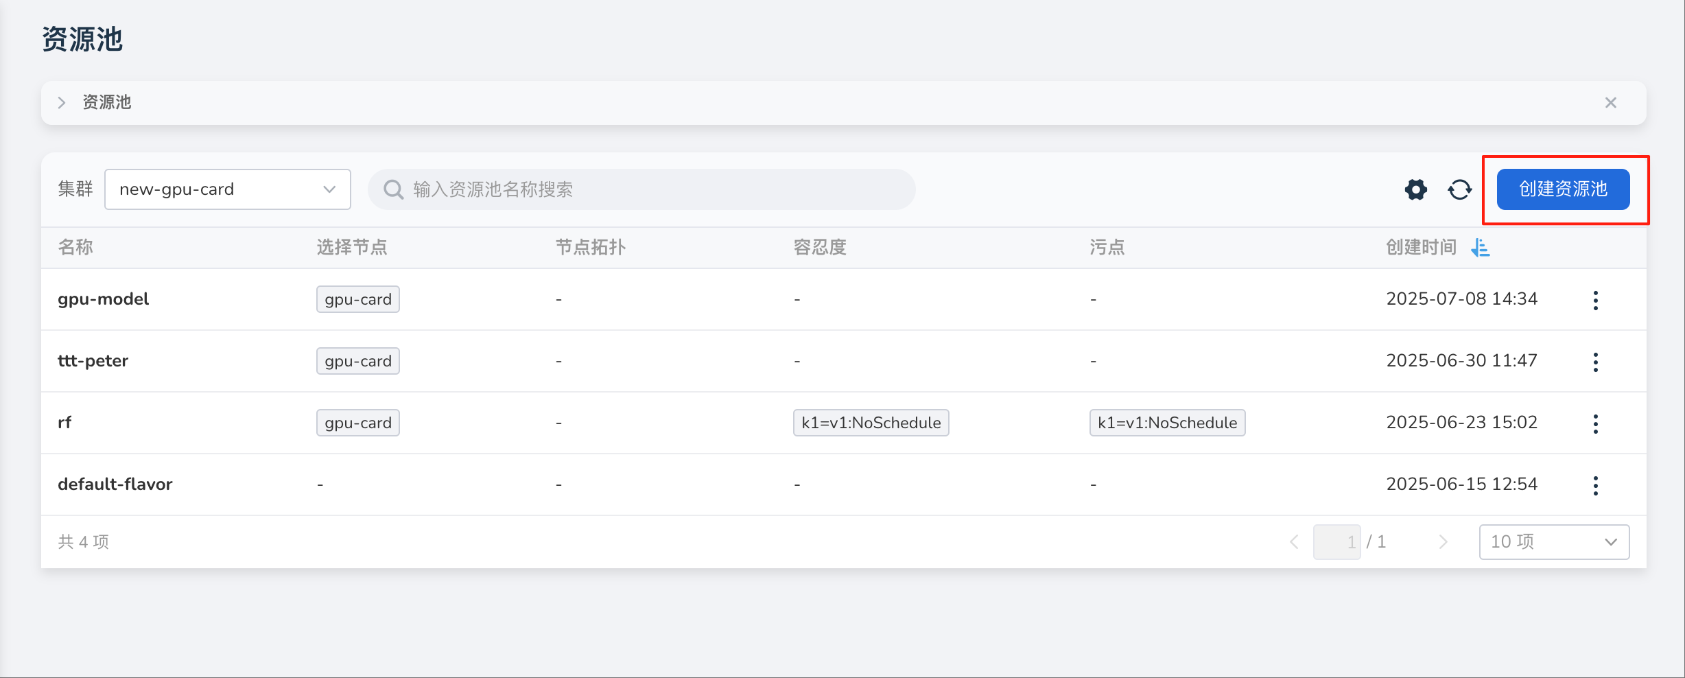1685x678 pixels.
Task: Go to the previous page arrow
Action: 1294,542
